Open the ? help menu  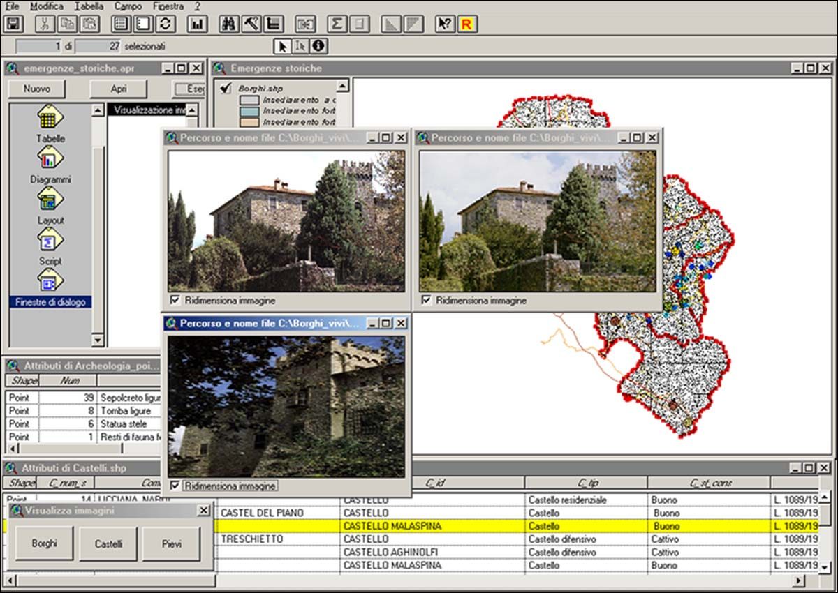tap(198, 6)
